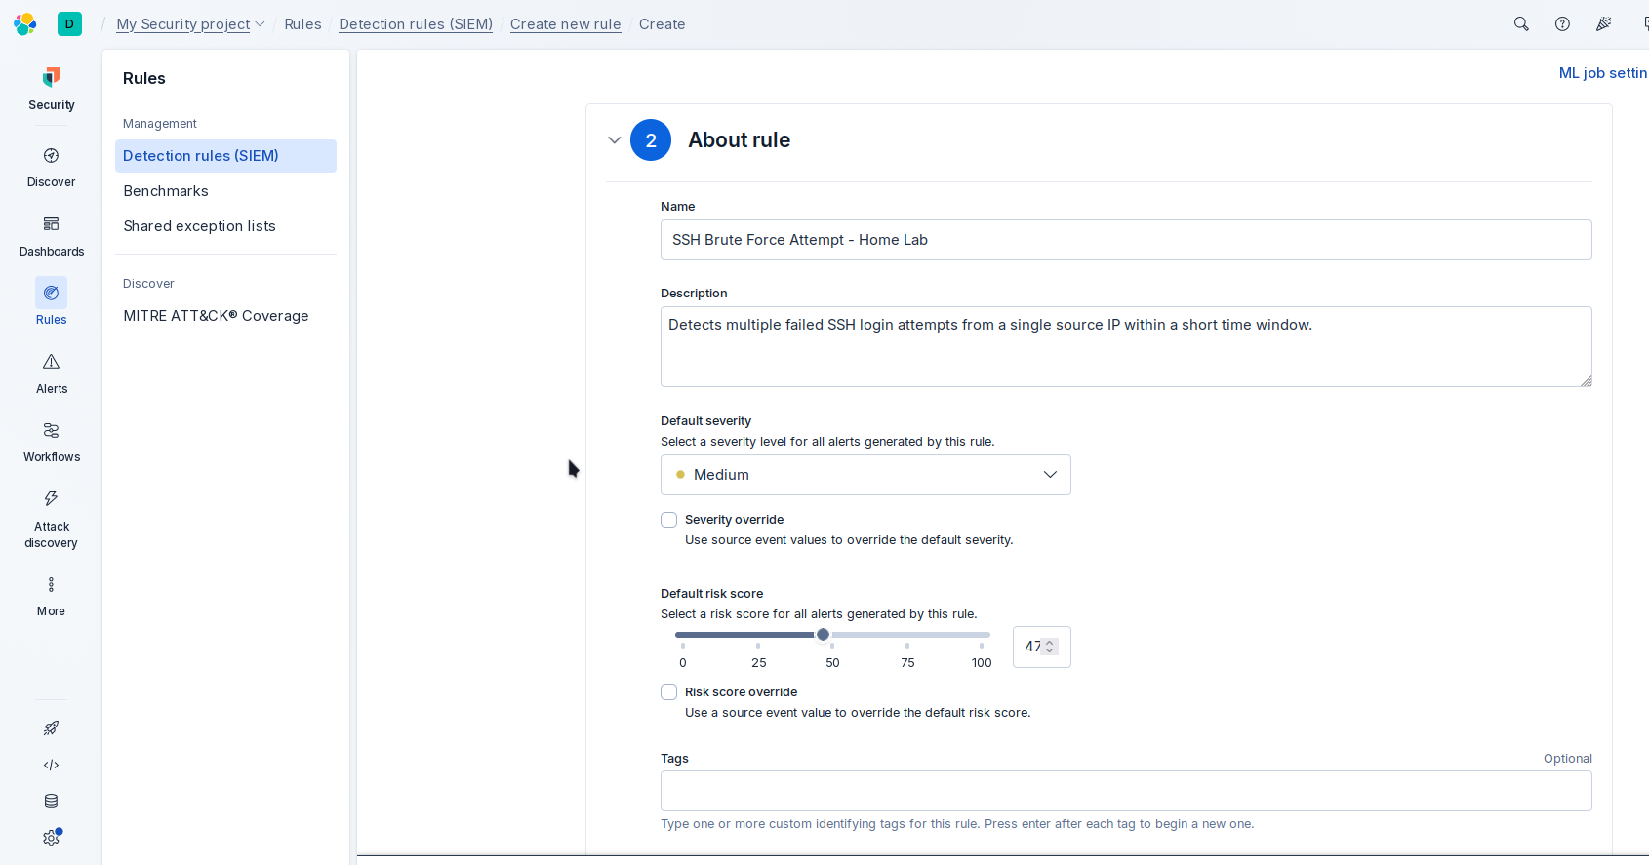
Task: Open the settings gear icon
Action: [51, 838]
